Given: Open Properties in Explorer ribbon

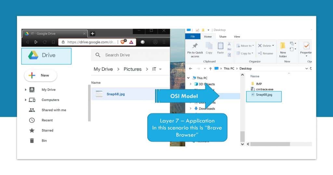Looking at the screenshot, I should (x=306, y=49).
